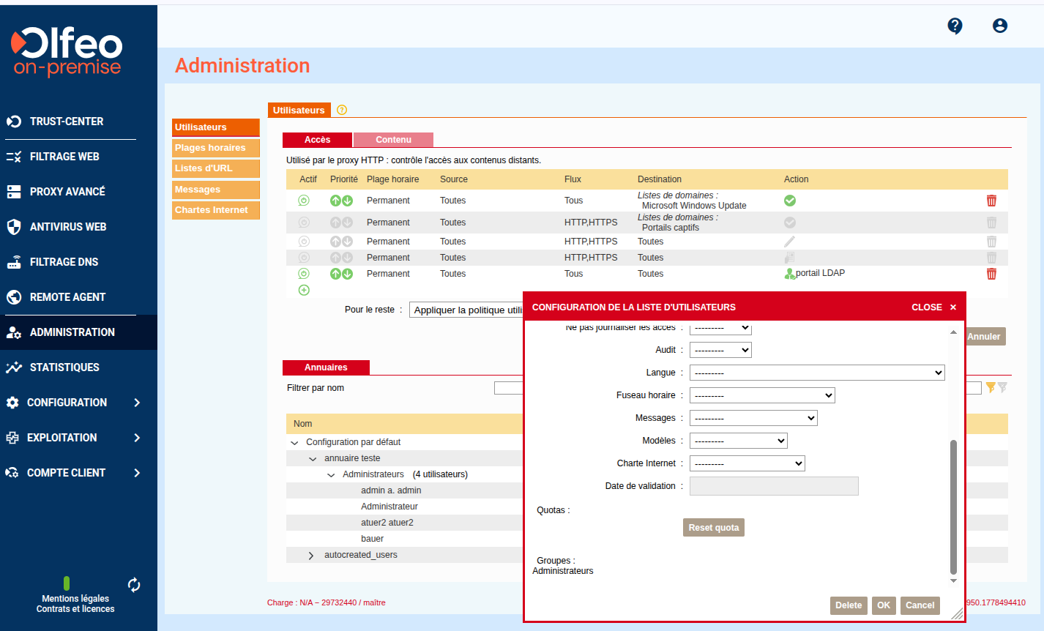Open the Langue dropdown

point(817,373)
